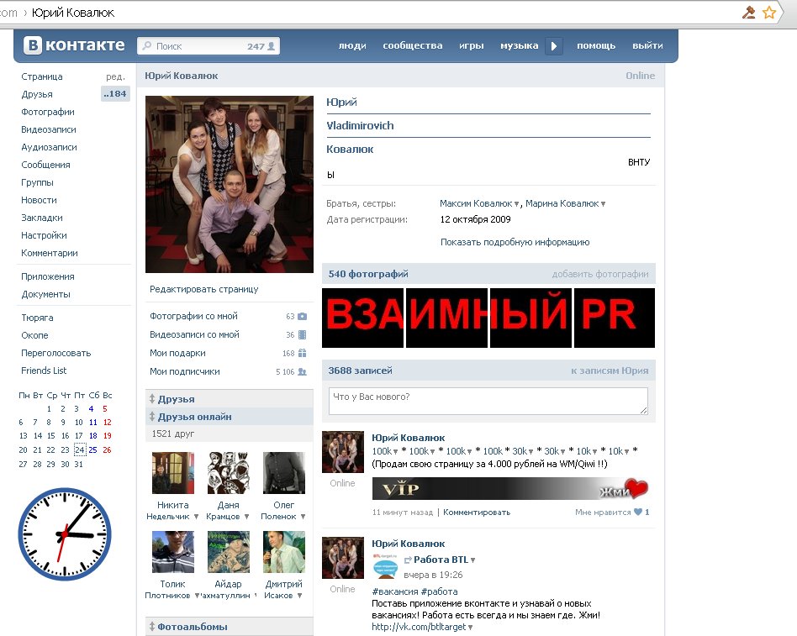Open dropdown arrow beside Работа BTL
Screen dimensions: 797x636
(x=472, y=560)
